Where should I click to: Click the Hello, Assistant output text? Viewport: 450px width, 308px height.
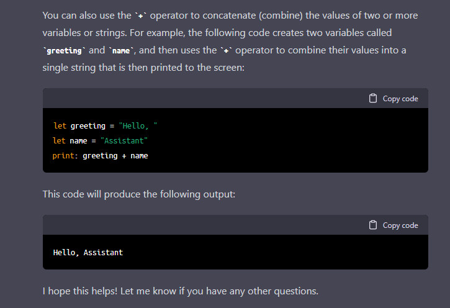tap(88, 253)
